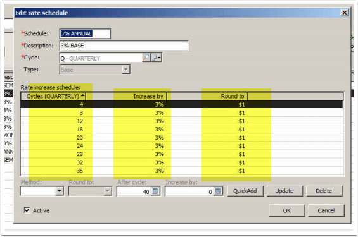Click the 3% value in cycle 12 row
The image size is (358, 237).
click(x=160, y=121)
